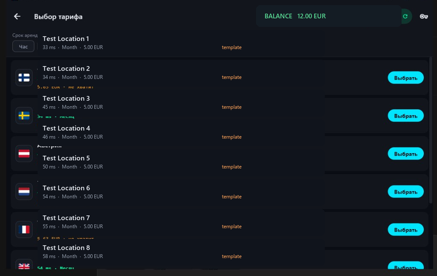Click Выбрать button for France row
This screenshot has height=276, width=437.
(406, 230)
